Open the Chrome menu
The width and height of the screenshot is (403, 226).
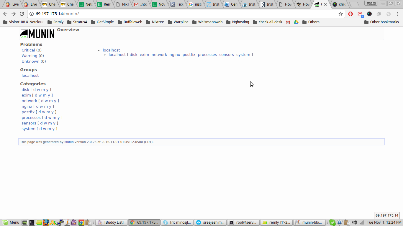[x=398, y=14]
